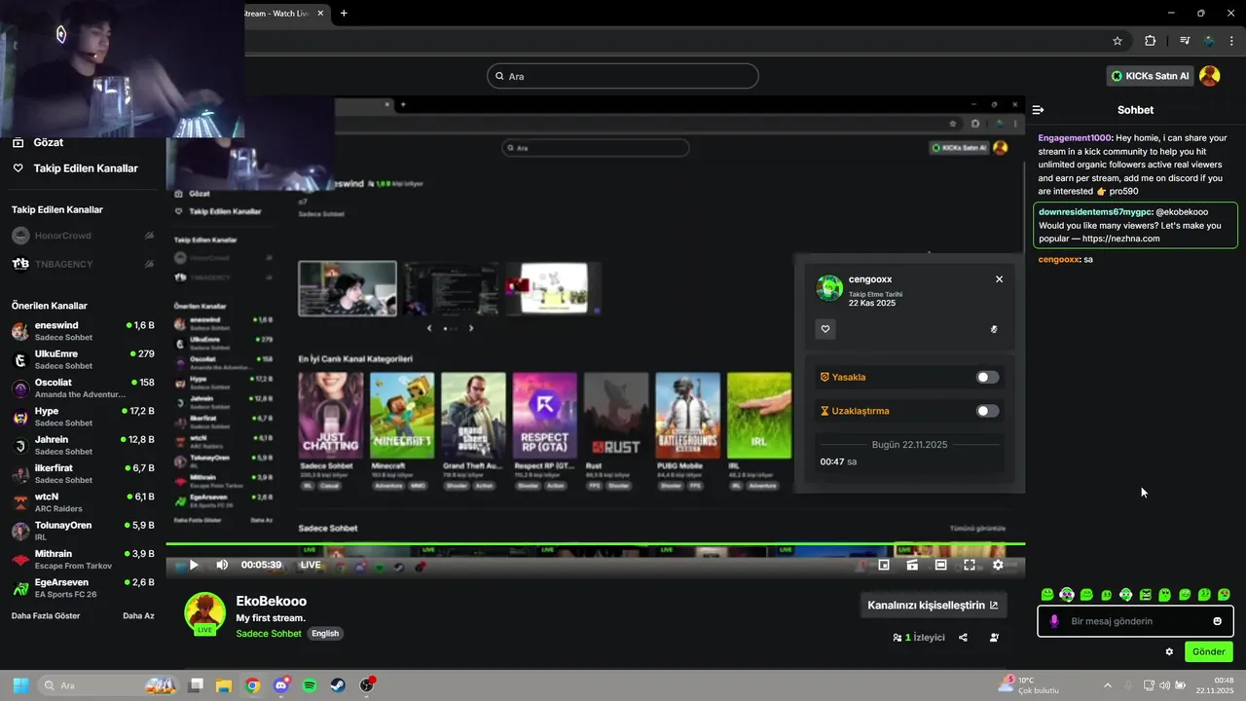Play the stream with the play button
Image resolution: width=1246 pixels, height=701 pixels.
pyautogui.click(x=194, y=565)
